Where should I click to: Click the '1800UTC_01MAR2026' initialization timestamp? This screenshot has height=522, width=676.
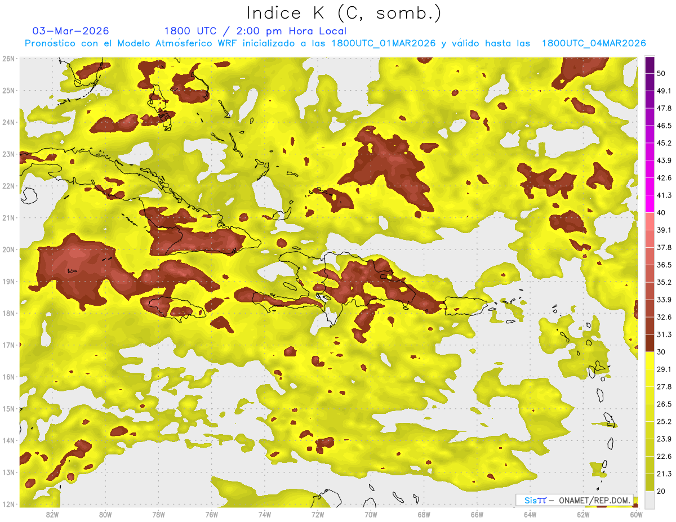point(384,43)
